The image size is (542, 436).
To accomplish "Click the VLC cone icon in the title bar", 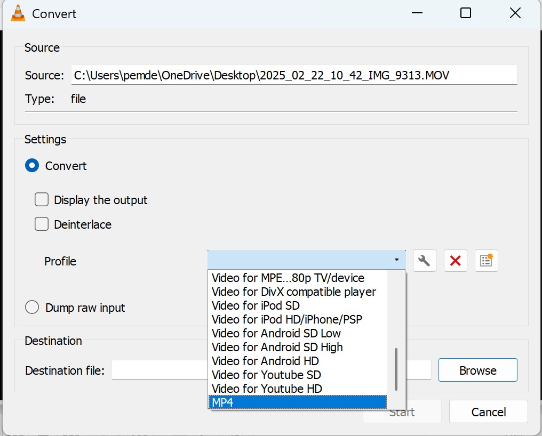I will [x=17, y=12].
